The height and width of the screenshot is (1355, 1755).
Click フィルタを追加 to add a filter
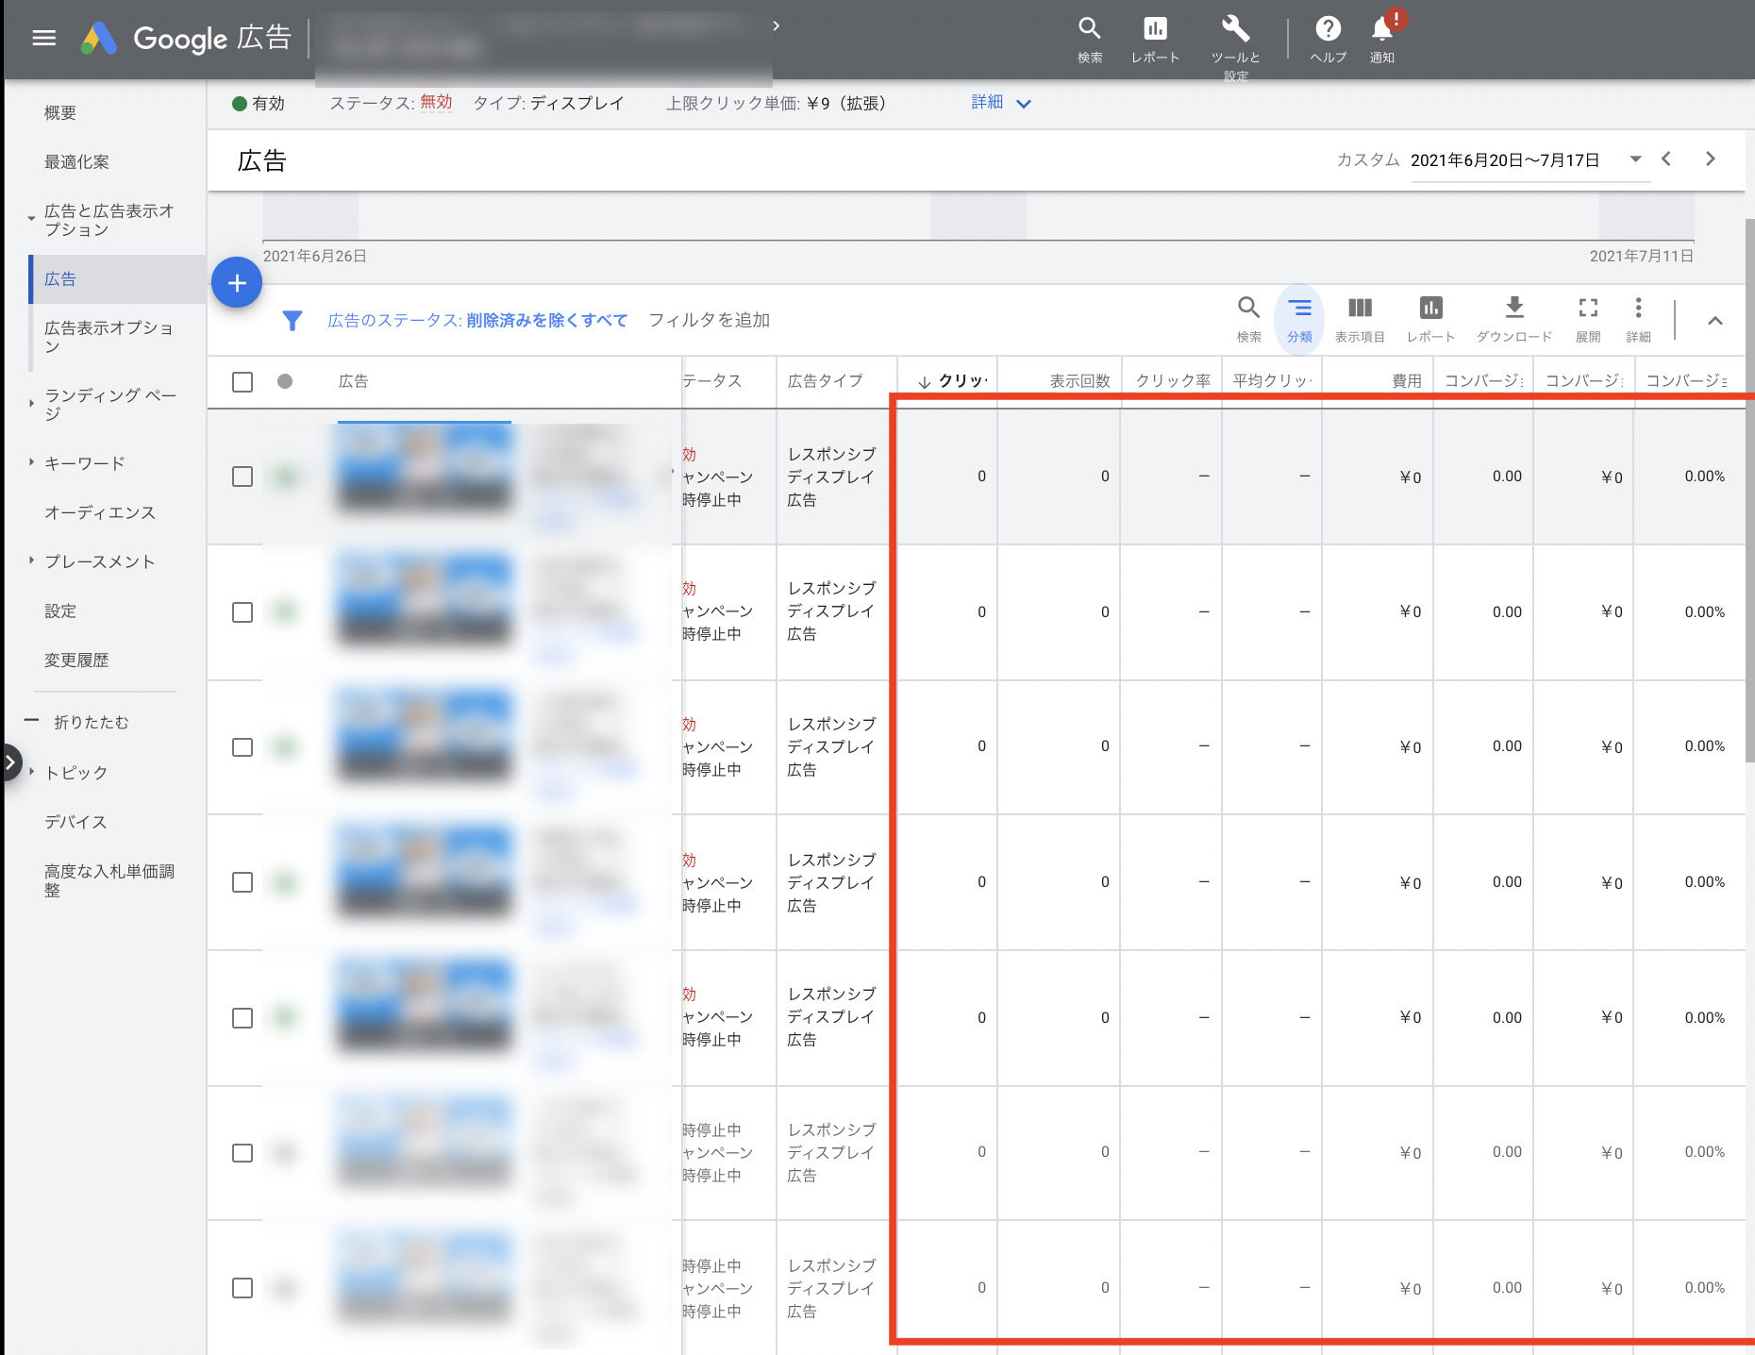709,321
